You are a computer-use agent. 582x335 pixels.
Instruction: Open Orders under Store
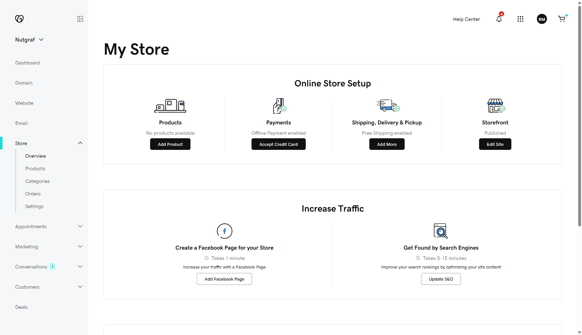[x=33, y=193]
